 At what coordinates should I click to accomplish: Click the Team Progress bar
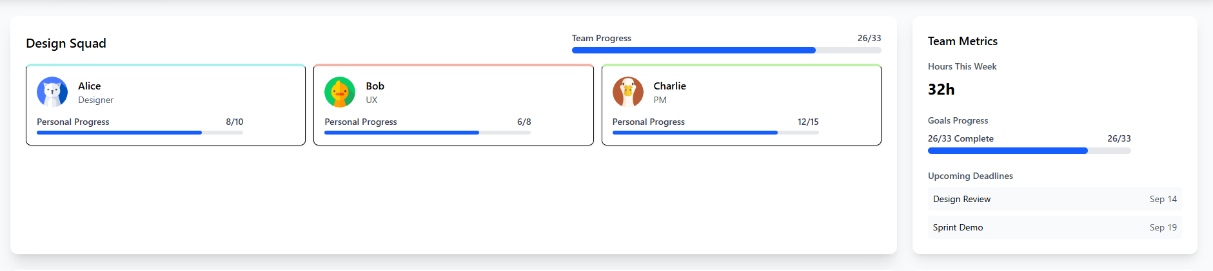(x=726, y=50)
